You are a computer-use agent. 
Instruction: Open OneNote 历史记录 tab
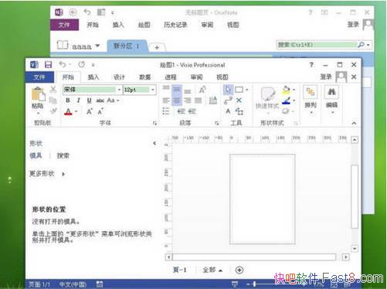coord(175,25)
